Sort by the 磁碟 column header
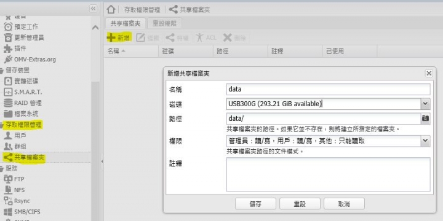Viewport: 443px width, 221px height. click(x=186, y=52)
